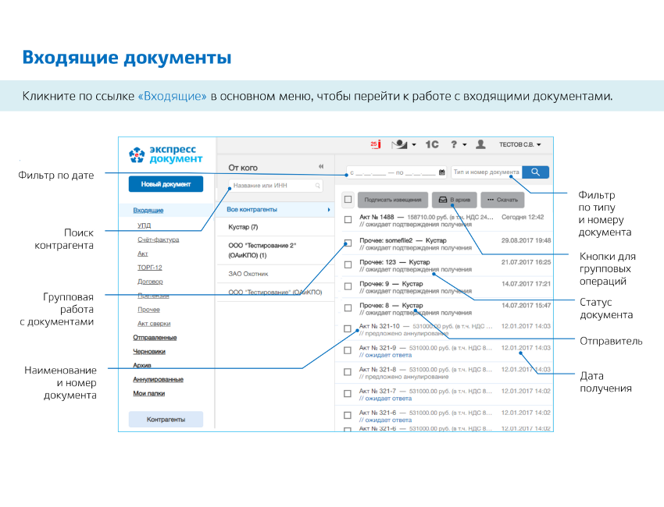
Task: Collapse the От кого panel double-arrow
Action: tap(321, 167)
